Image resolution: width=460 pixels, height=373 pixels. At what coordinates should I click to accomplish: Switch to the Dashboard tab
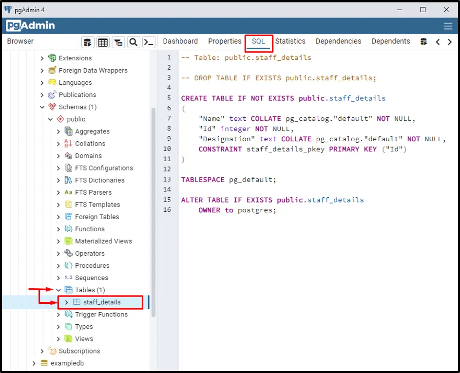point(180,41)
